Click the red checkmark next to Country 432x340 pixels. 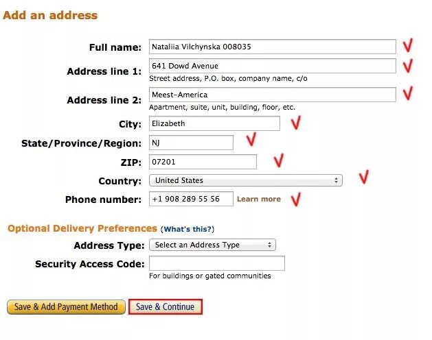coord(364,177)
